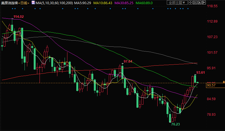Click the latest small green candlestick
The height and width of the screenshot is (131, 225).
pos(198,82)
